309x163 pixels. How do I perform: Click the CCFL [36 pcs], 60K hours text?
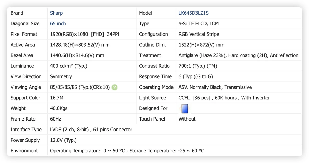[208, 98]
